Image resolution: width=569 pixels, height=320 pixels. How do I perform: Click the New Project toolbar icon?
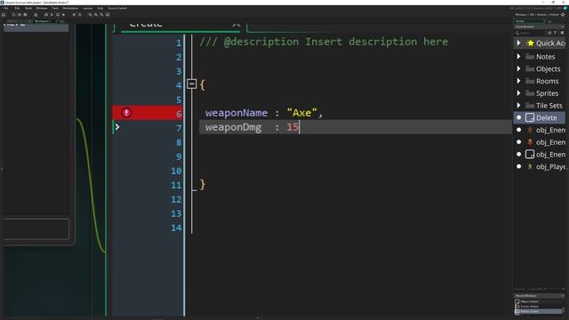(x=14, y=14)
